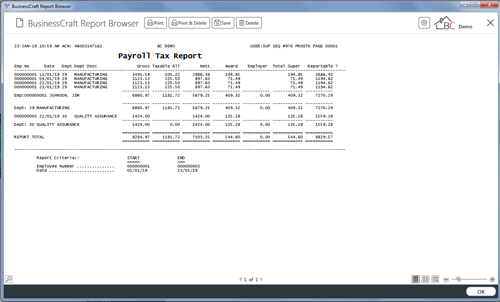Click the taxable value 505.22
Screen dimensions: 500x302
coord(172,74)
